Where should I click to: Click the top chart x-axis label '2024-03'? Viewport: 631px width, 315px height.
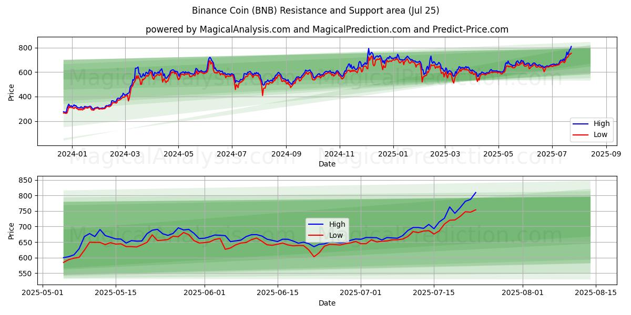coord(125,154)
